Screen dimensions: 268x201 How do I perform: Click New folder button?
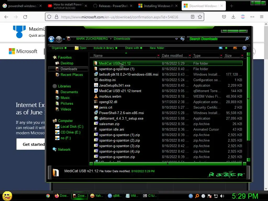(157, 48)
